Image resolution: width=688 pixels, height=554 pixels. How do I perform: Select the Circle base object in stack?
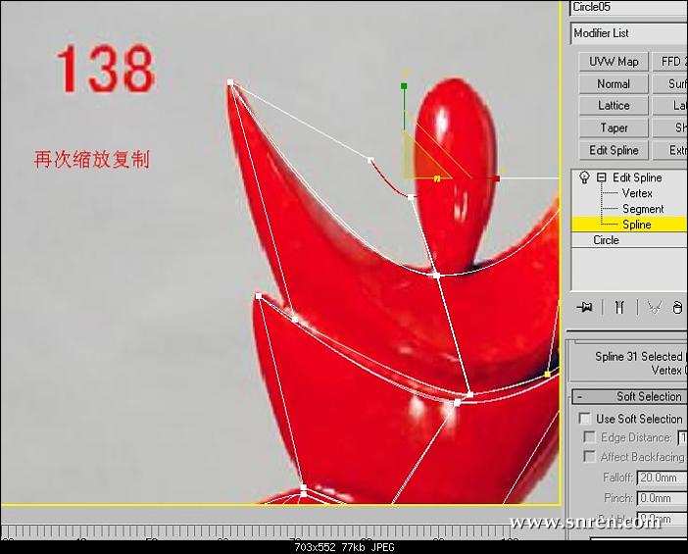pyautogui.click(x=606, y=240)
